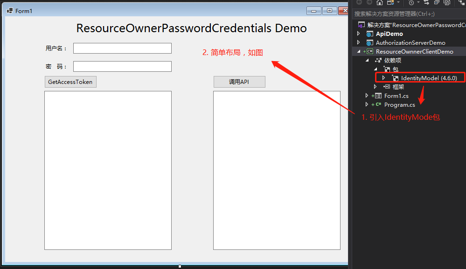This screenshot has width=466, height=269.
Task: Expand the IdentityModel (4.6.0) package node
Action: click(384, 78)
